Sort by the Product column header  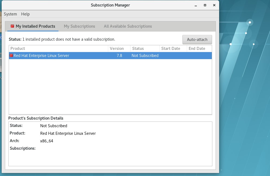tap(58, 49)
